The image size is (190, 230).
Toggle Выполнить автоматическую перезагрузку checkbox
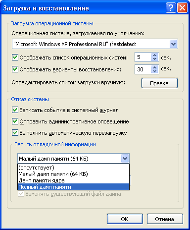(x=15, y=133)
